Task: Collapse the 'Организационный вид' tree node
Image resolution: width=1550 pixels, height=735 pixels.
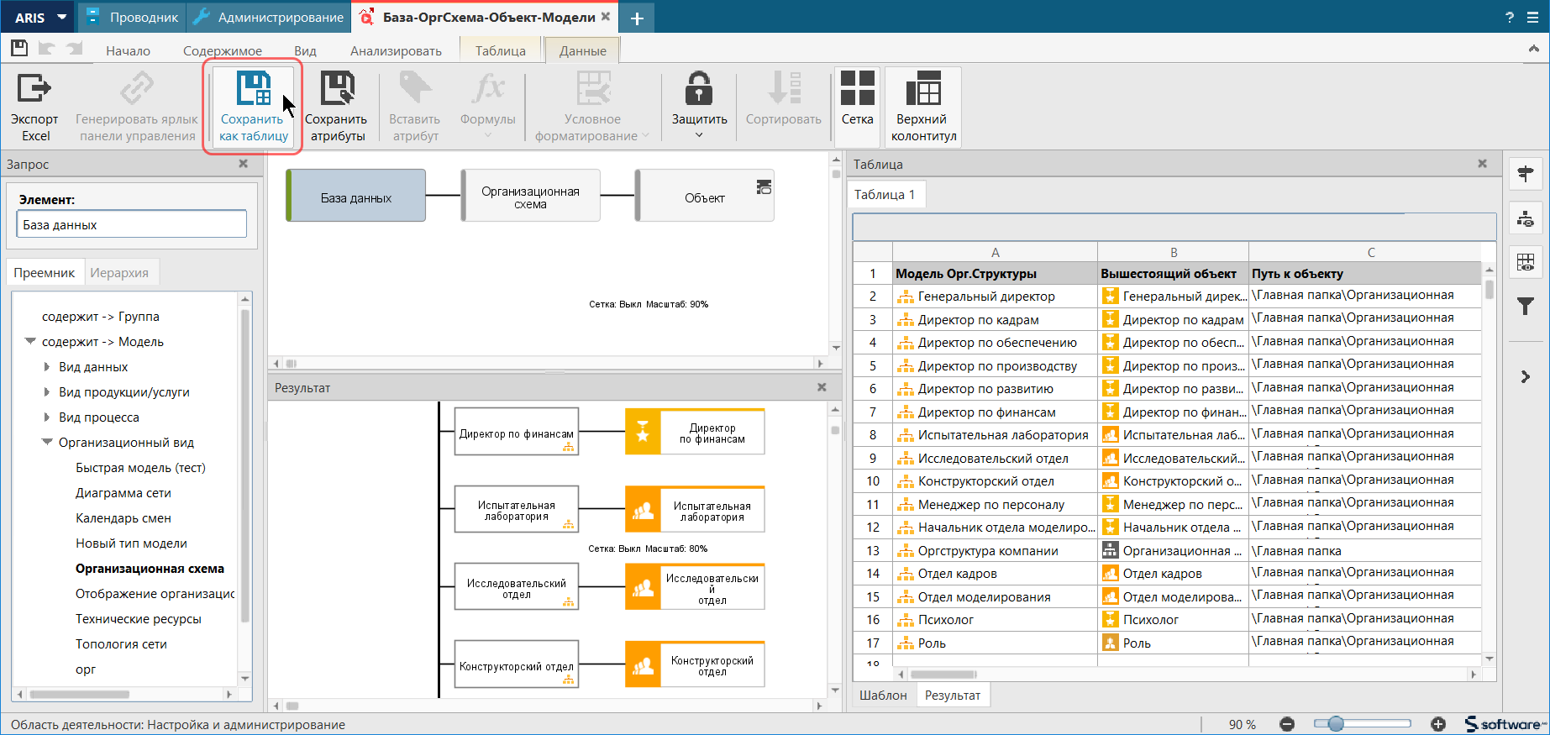Action: pyautogui.click(x=47, y=442)
